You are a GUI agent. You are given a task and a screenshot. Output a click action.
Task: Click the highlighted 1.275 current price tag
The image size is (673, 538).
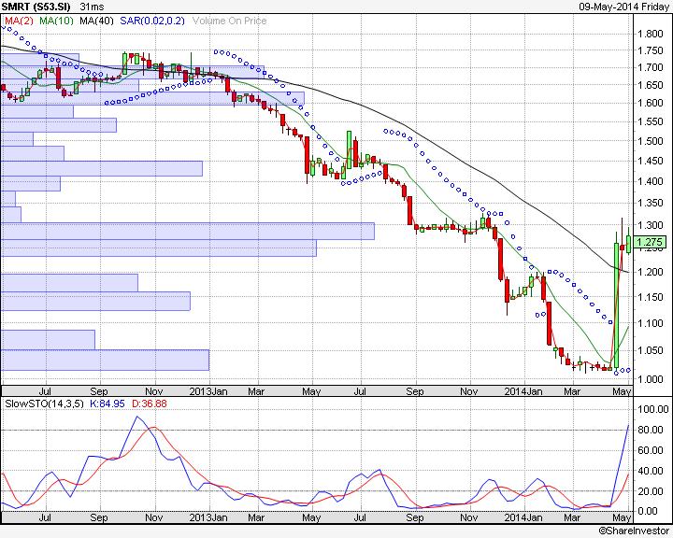650,243
